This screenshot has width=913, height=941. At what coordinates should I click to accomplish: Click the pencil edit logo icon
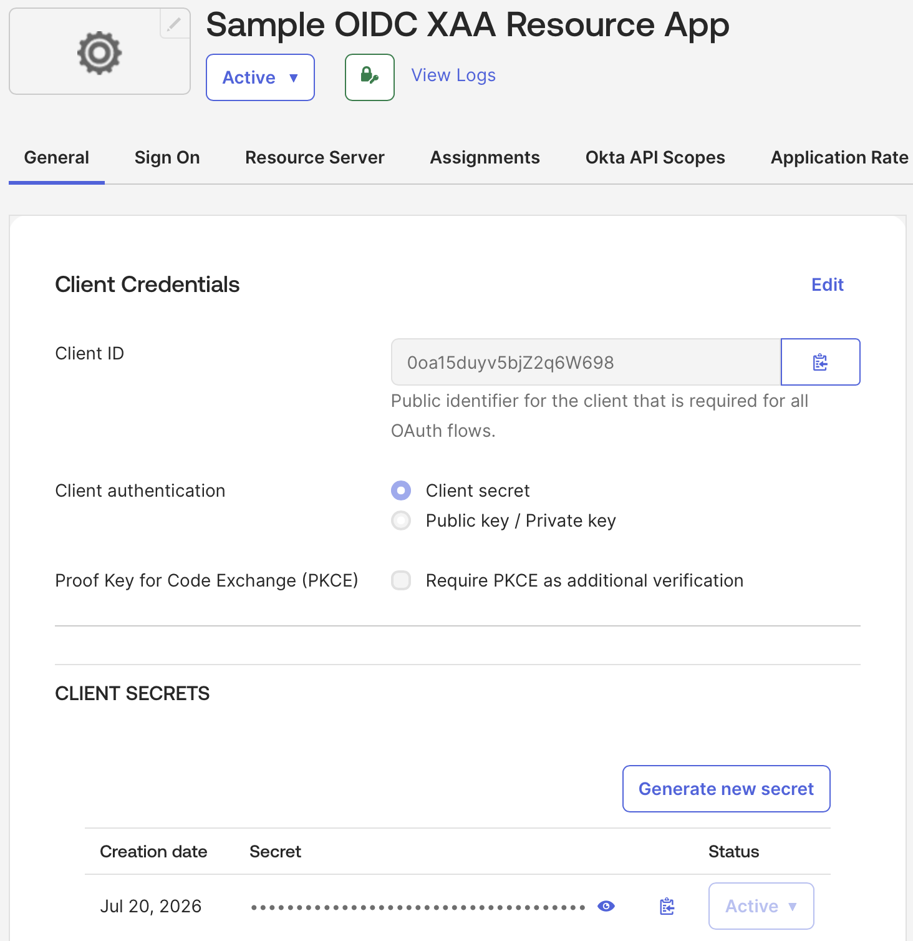[x=175, y=24]
